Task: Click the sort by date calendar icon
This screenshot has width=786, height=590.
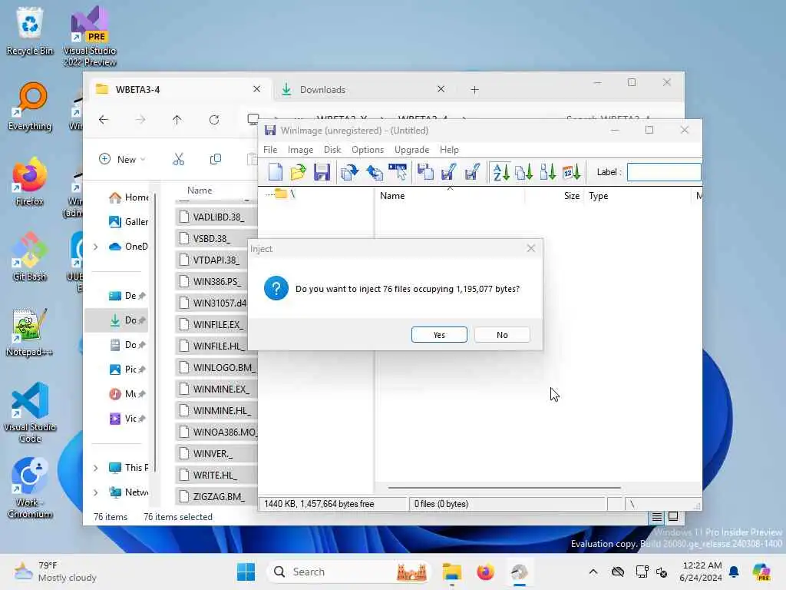Action: click(x=571, y=172)
